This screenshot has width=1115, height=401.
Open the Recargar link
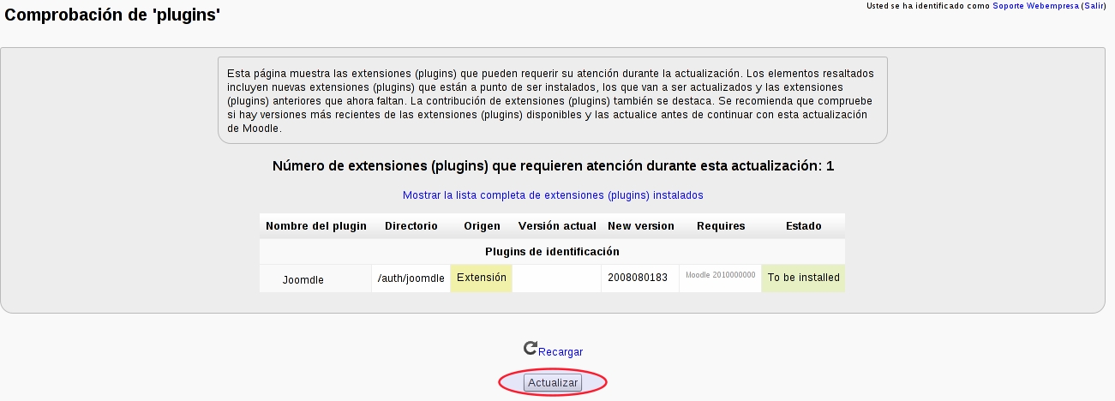click(560, 352)
